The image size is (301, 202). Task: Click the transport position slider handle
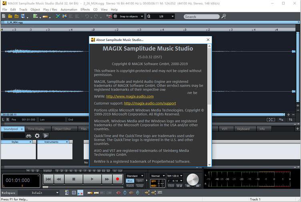pyautogui.click(x=46, y=187)
